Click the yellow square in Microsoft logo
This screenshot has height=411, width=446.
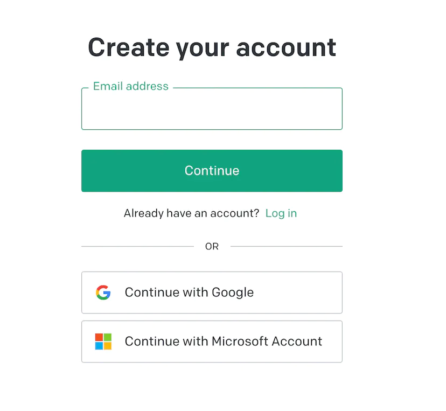107,345
